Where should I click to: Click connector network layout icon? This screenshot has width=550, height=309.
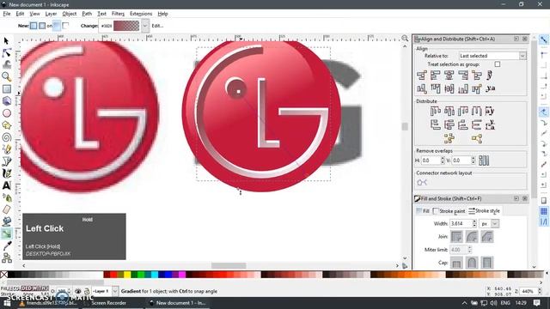pos(422,183)
